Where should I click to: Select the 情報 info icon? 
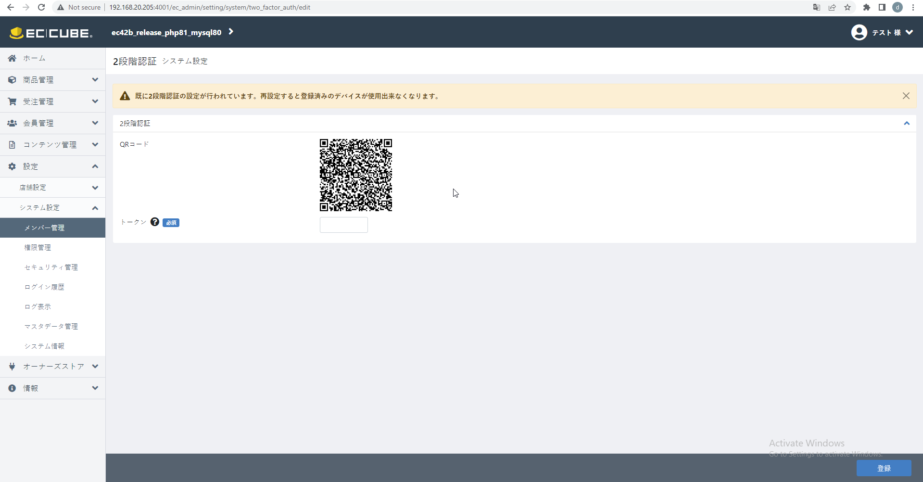[x=12, y=388]
